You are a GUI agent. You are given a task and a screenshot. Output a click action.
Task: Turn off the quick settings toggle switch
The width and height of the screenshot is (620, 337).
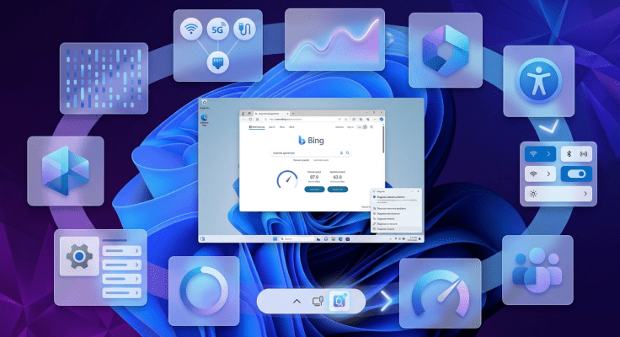coord(576,174)
